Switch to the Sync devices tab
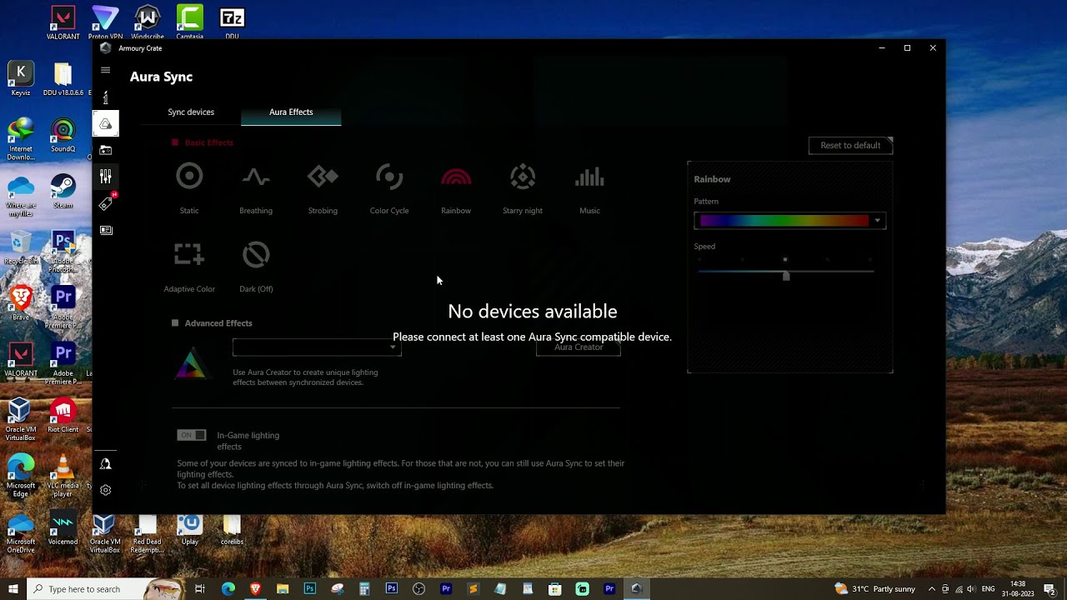The height and width of the screenshot is (600, 1067). tap(191, 112)
